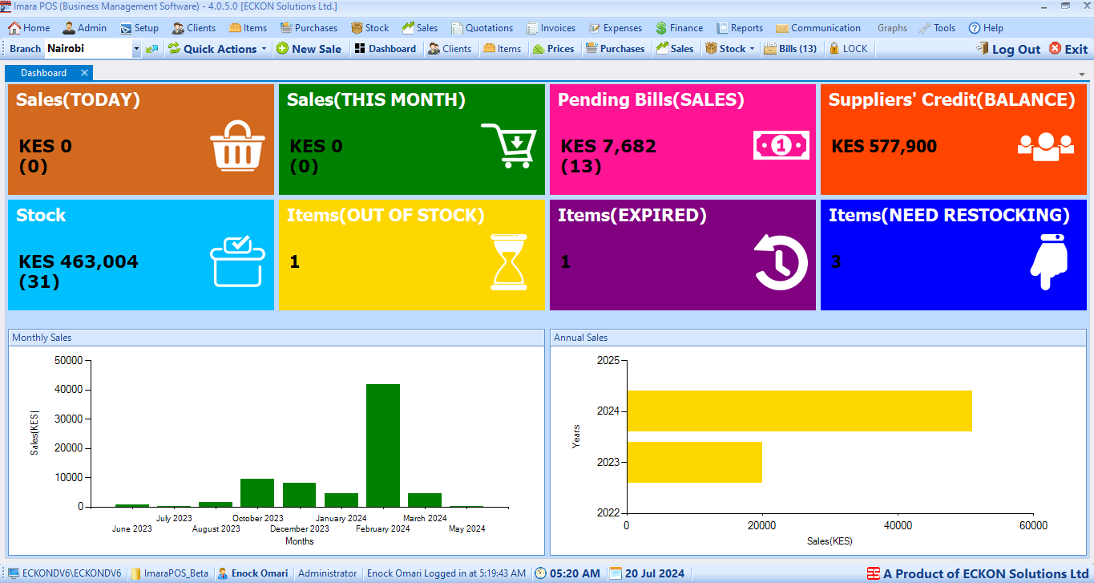
Task: Click the New Sale toolbar button
Action: tap(309, 49)
